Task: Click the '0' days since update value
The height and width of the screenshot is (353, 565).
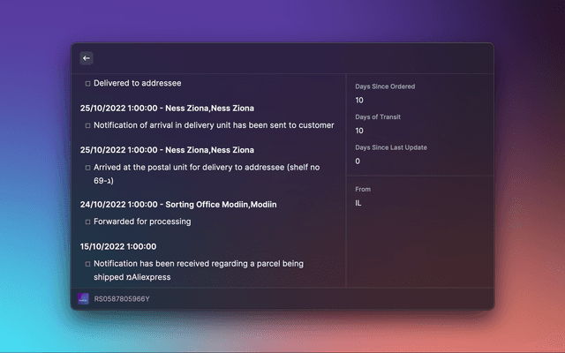Action: point(358,161)
